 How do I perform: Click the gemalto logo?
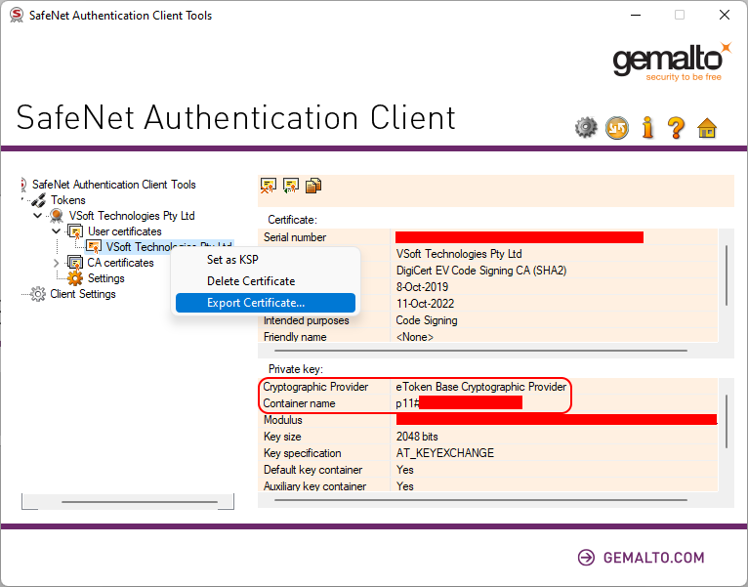pos(672,63)
